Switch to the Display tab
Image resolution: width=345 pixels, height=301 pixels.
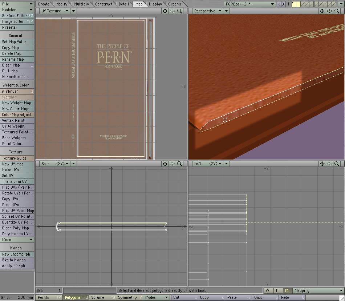coord(155,4)
